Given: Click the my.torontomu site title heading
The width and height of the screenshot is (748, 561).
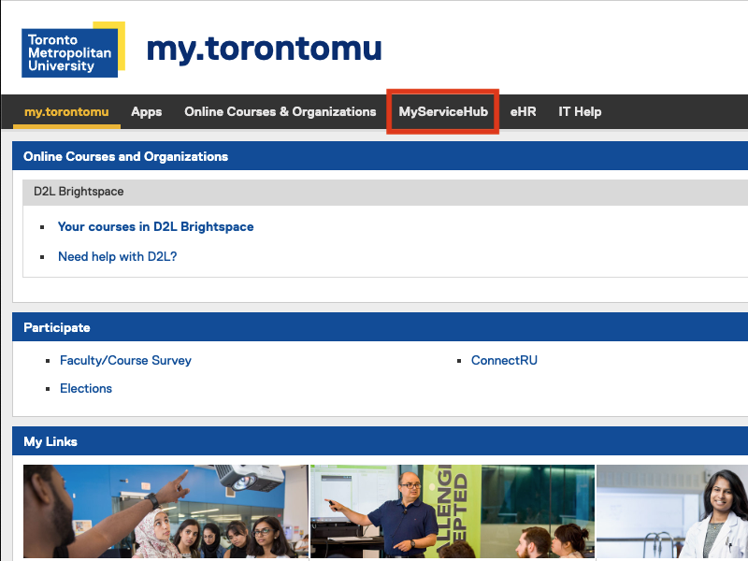Looking at the screenshot, I should [265, 50].
